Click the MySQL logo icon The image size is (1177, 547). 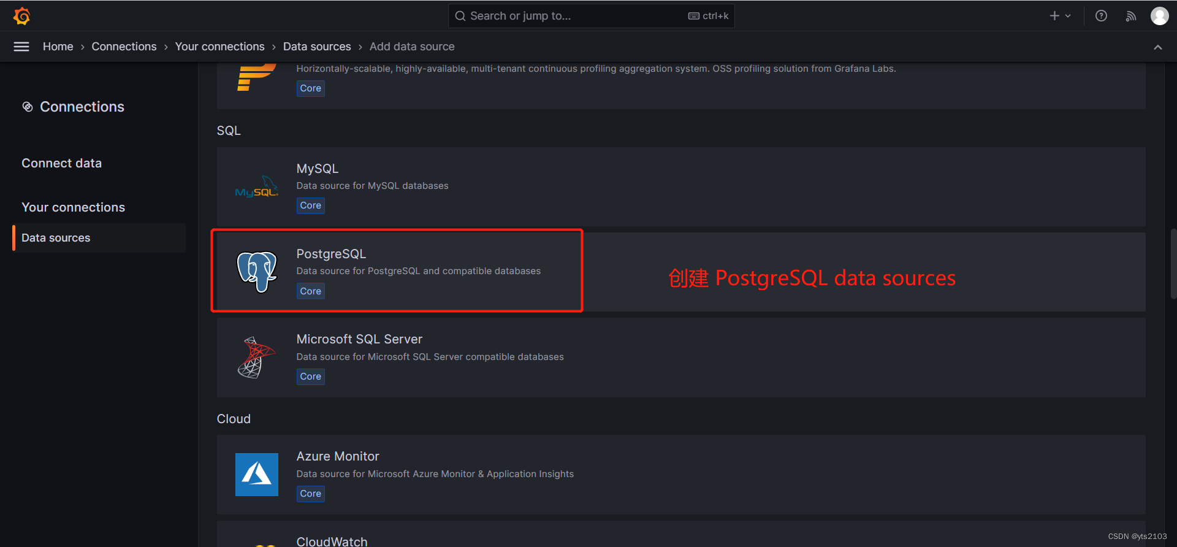point(257,186)
